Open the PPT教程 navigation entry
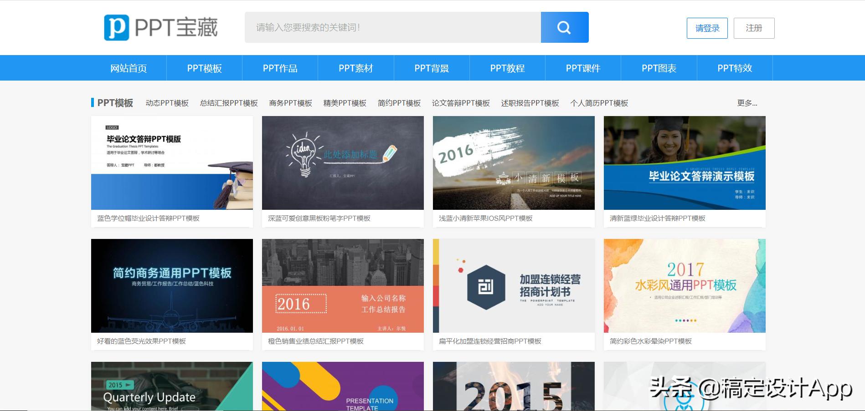 click(508, 67)
